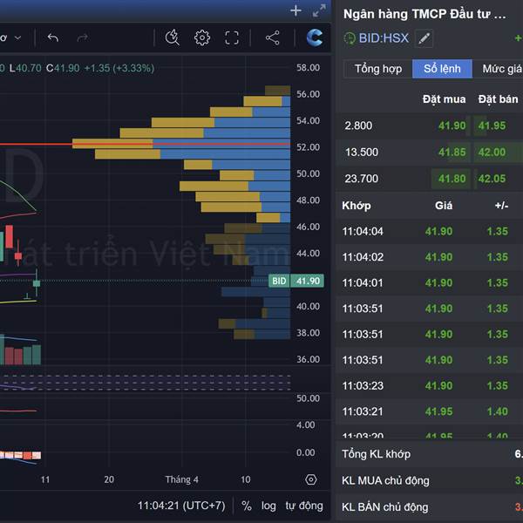
Task: Click the share chart icon
Action: click(x=273, y=37)
